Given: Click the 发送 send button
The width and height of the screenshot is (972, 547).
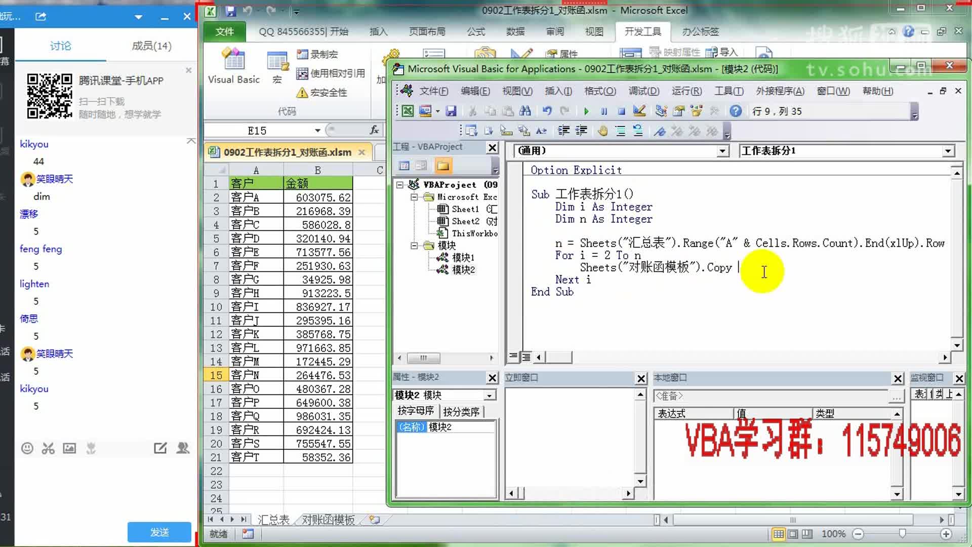Looking at the screenshot, I should (159, 532).
